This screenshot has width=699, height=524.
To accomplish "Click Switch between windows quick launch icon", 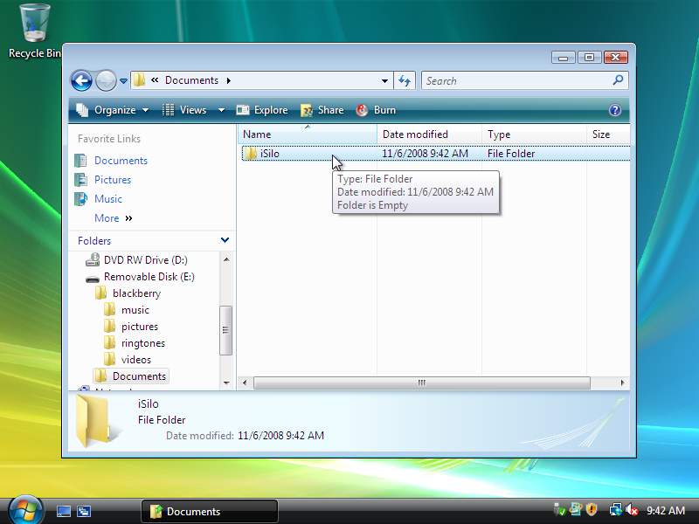I will pyautogui.click(x=84, y=511).
